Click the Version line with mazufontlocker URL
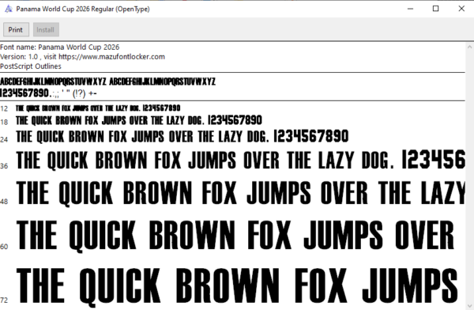 click(x=82, y=57)
